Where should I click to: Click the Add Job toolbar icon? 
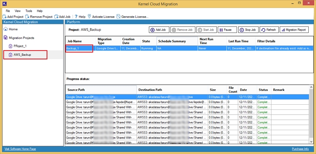tap(56, 17)
